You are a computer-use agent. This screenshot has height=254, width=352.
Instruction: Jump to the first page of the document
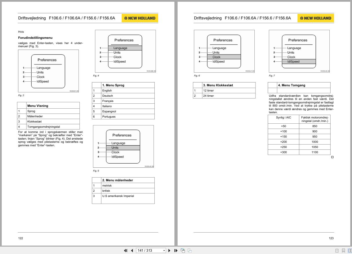pyautogui.click(x=126, y=251)
